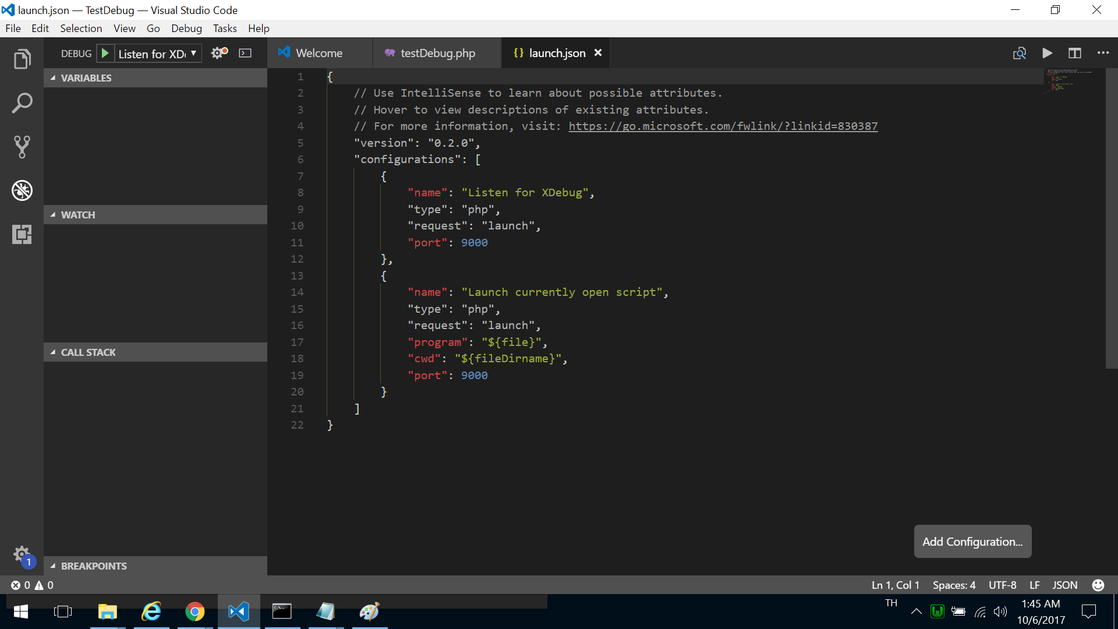Go to line via Ln 1, Col 1
Viewport: 1118px width, 629px height.
[x=895, y=585]
